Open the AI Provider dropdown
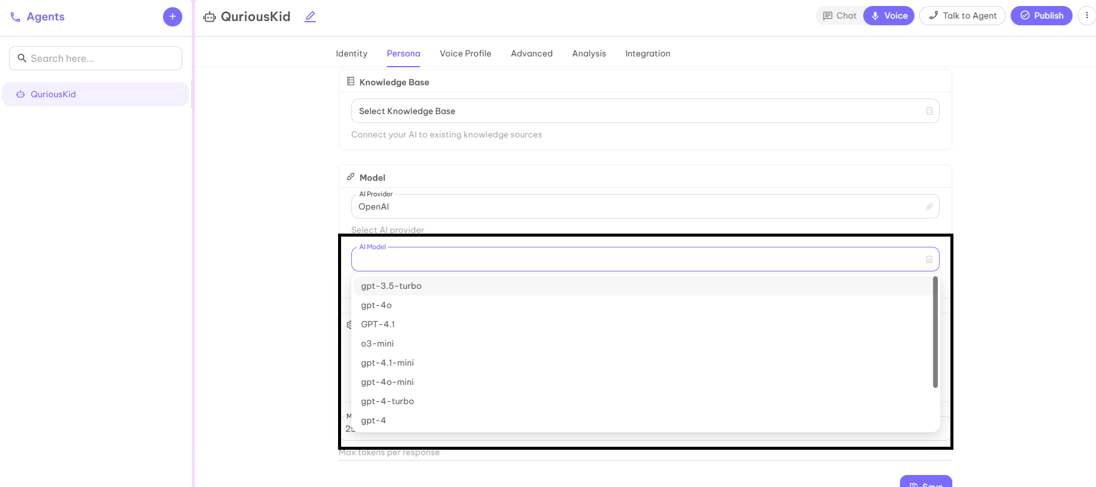The height and width of the screenshot is (487, 1096). click(x=645, y=207)
